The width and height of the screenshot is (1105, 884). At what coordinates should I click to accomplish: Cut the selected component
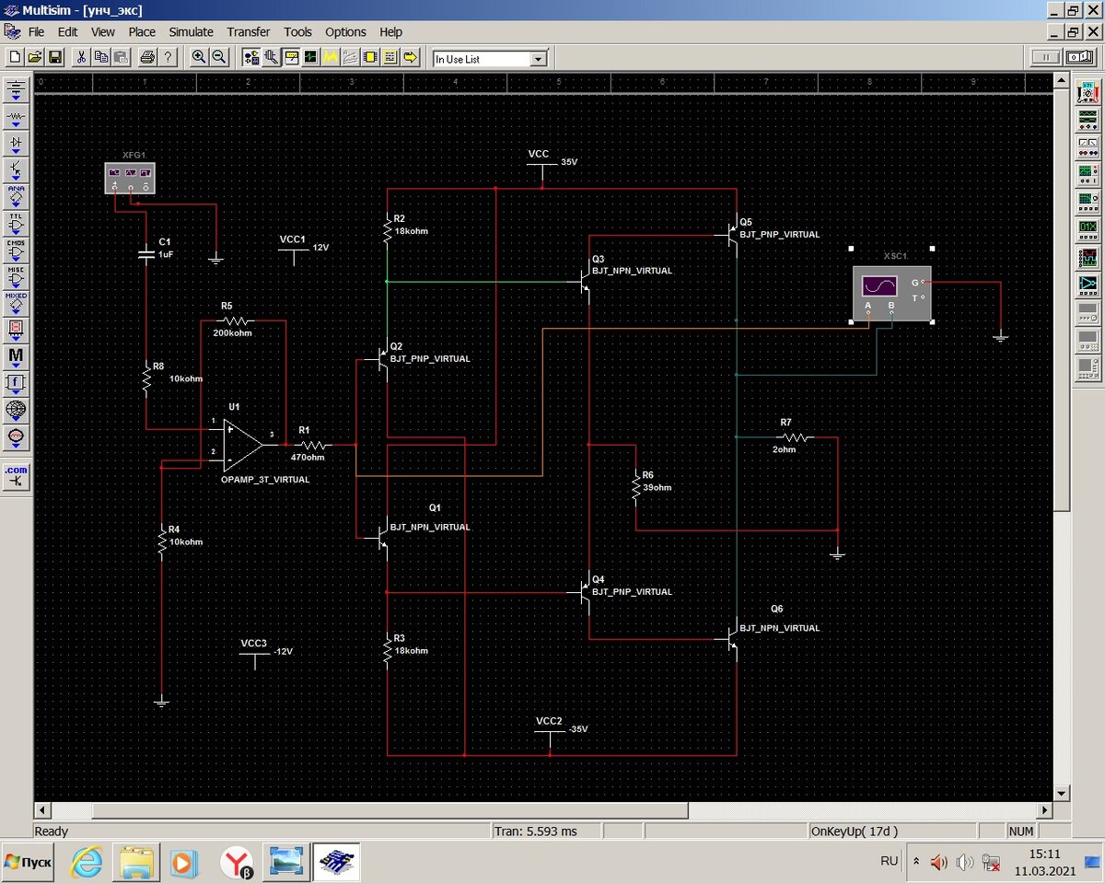(81, 57)
